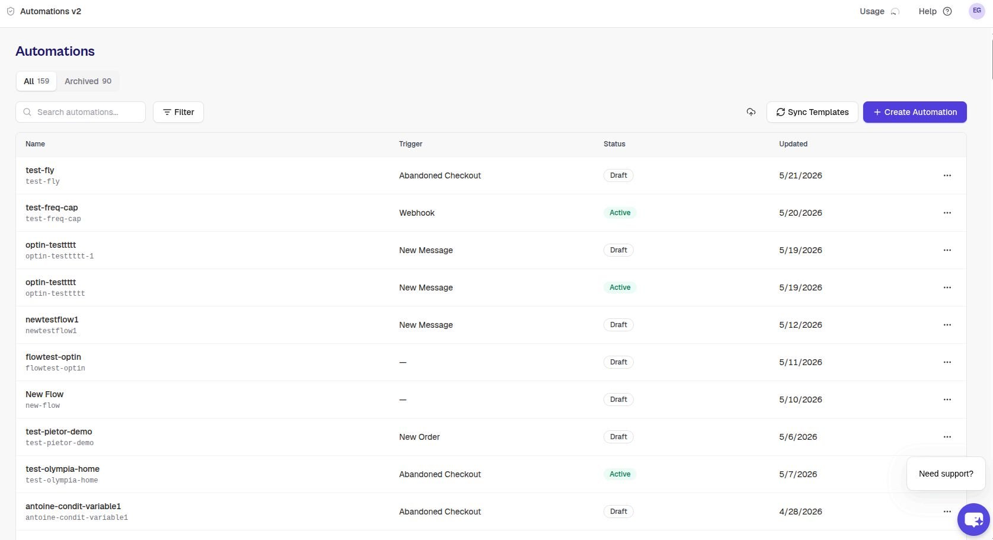Click Abandoned Checkout trigger for test-fly
Image resolution: width=993 pixels, height=540 pixels.
[440, 175]
